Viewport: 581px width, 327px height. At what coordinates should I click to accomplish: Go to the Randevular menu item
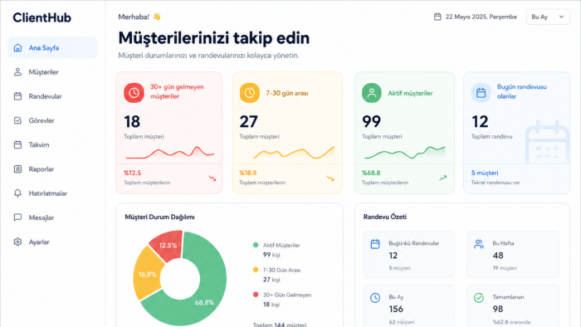[52, 96]
